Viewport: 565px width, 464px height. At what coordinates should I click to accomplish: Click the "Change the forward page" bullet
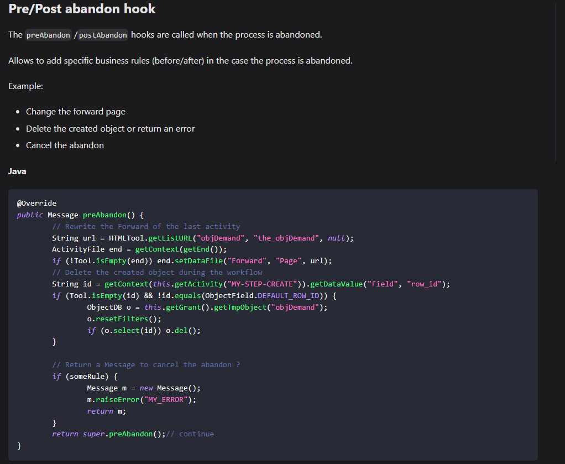coord(76,112)
